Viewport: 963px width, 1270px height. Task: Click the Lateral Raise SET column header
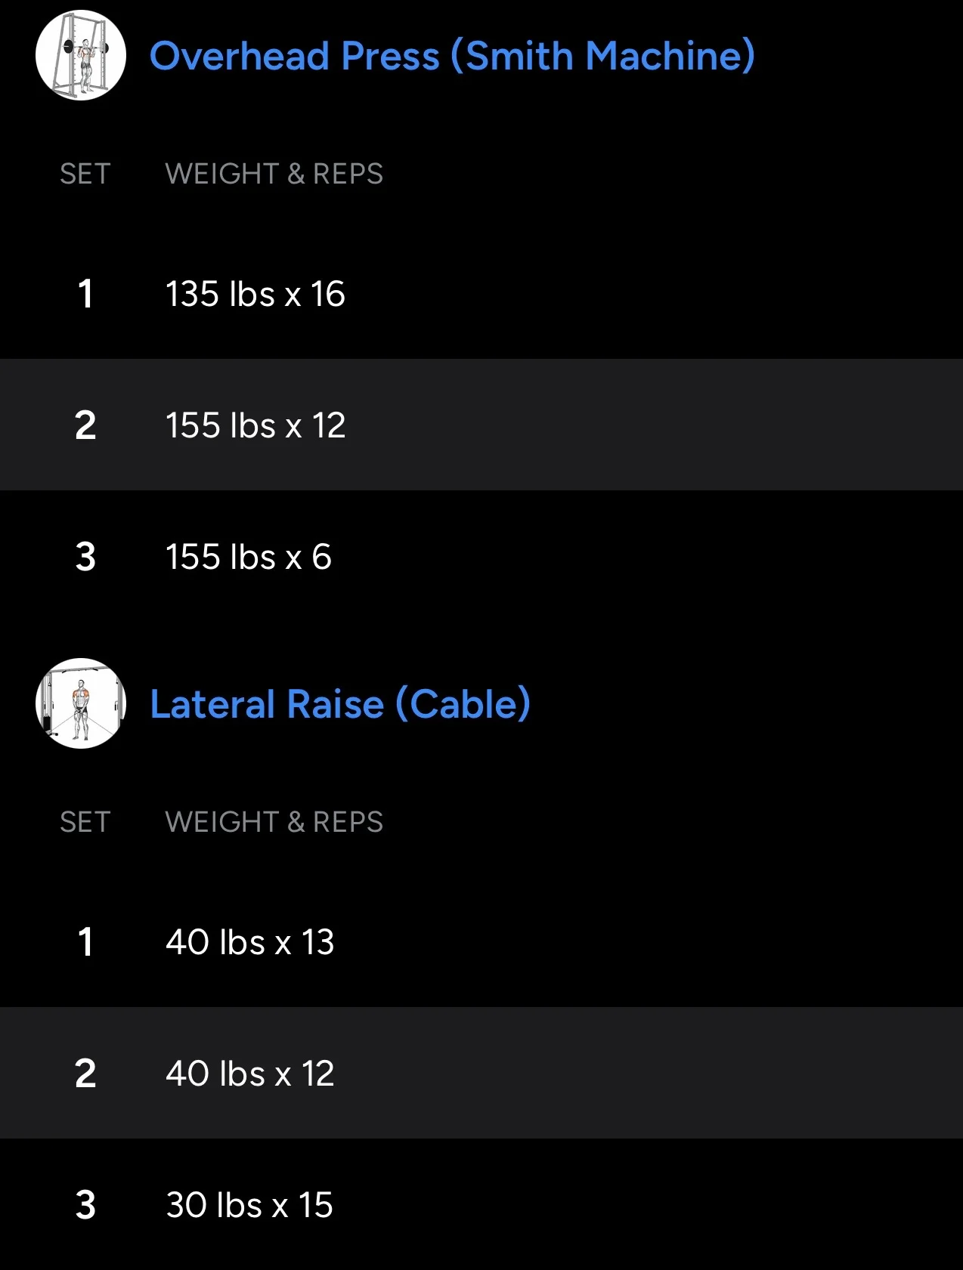point(85,822)
